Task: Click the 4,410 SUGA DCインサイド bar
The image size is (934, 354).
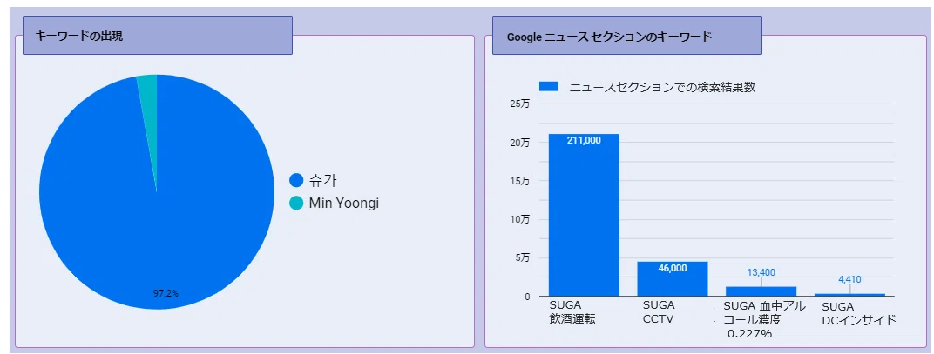Action: click(849, 295)
